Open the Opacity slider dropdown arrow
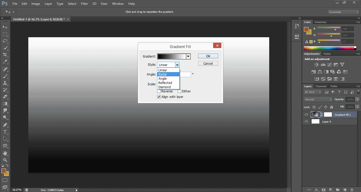 point(358,100)
